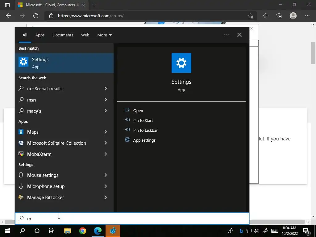Click the page vertical scrollbar thumb
Image resolution: width=316 pixels, height=237 pixels.
click(x=313, y=53)
